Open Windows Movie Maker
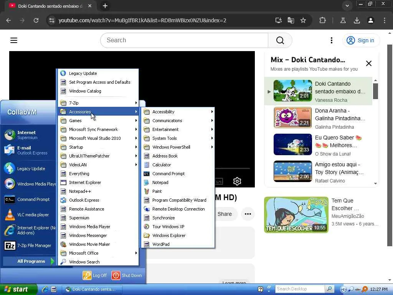The width and height of the screenshot is (393, 295). tap(98, 244)
